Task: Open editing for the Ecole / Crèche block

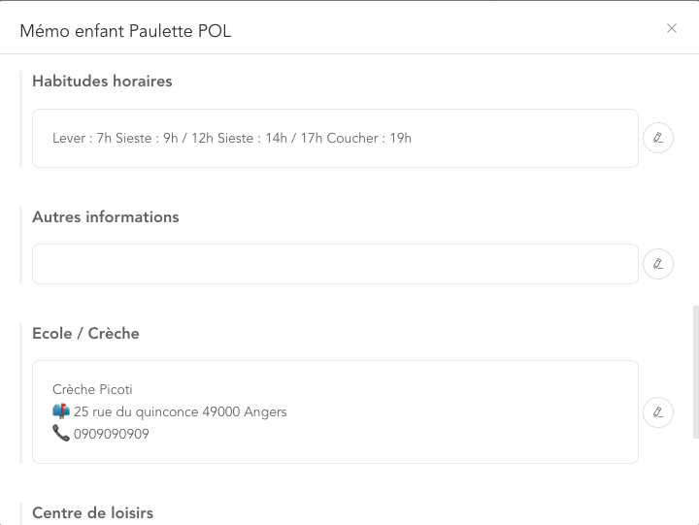Action: pyautogui.click(x=658, y=412)
